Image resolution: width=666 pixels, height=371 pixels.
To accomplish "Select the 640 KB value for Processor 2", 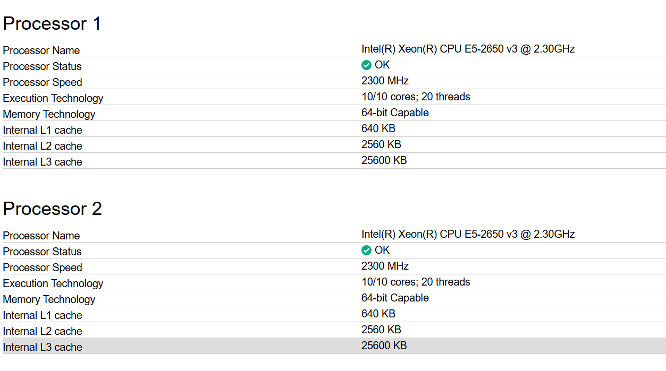I will [x=378, y=314].
